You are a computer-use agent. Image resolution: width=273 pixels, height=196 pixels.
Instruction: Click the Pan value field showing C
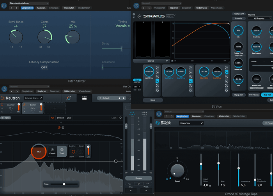[x=131, y=191]
